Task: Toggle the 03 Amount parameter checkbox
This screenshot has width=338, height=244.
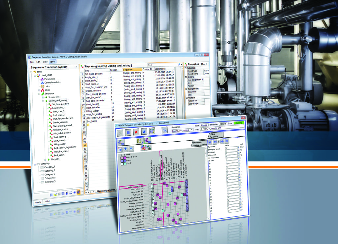Action: (x=239, y=153)
